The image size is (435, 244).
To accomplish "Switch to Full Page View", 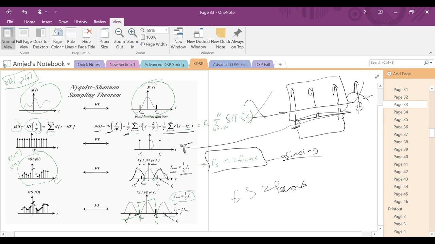I will tap(24, 39).
